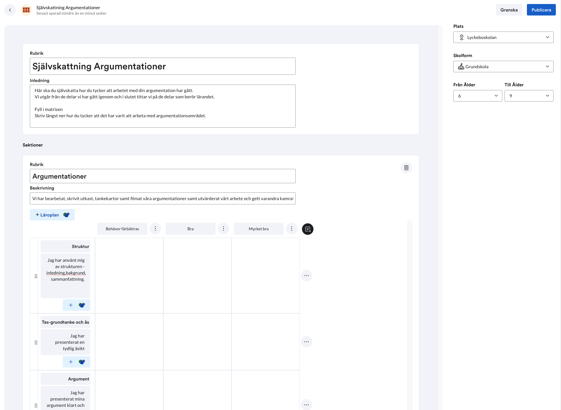The width and height of the screenshot is (561, 410).
Task: Open the Från Ålder dropdown
Action: [477, 96]
